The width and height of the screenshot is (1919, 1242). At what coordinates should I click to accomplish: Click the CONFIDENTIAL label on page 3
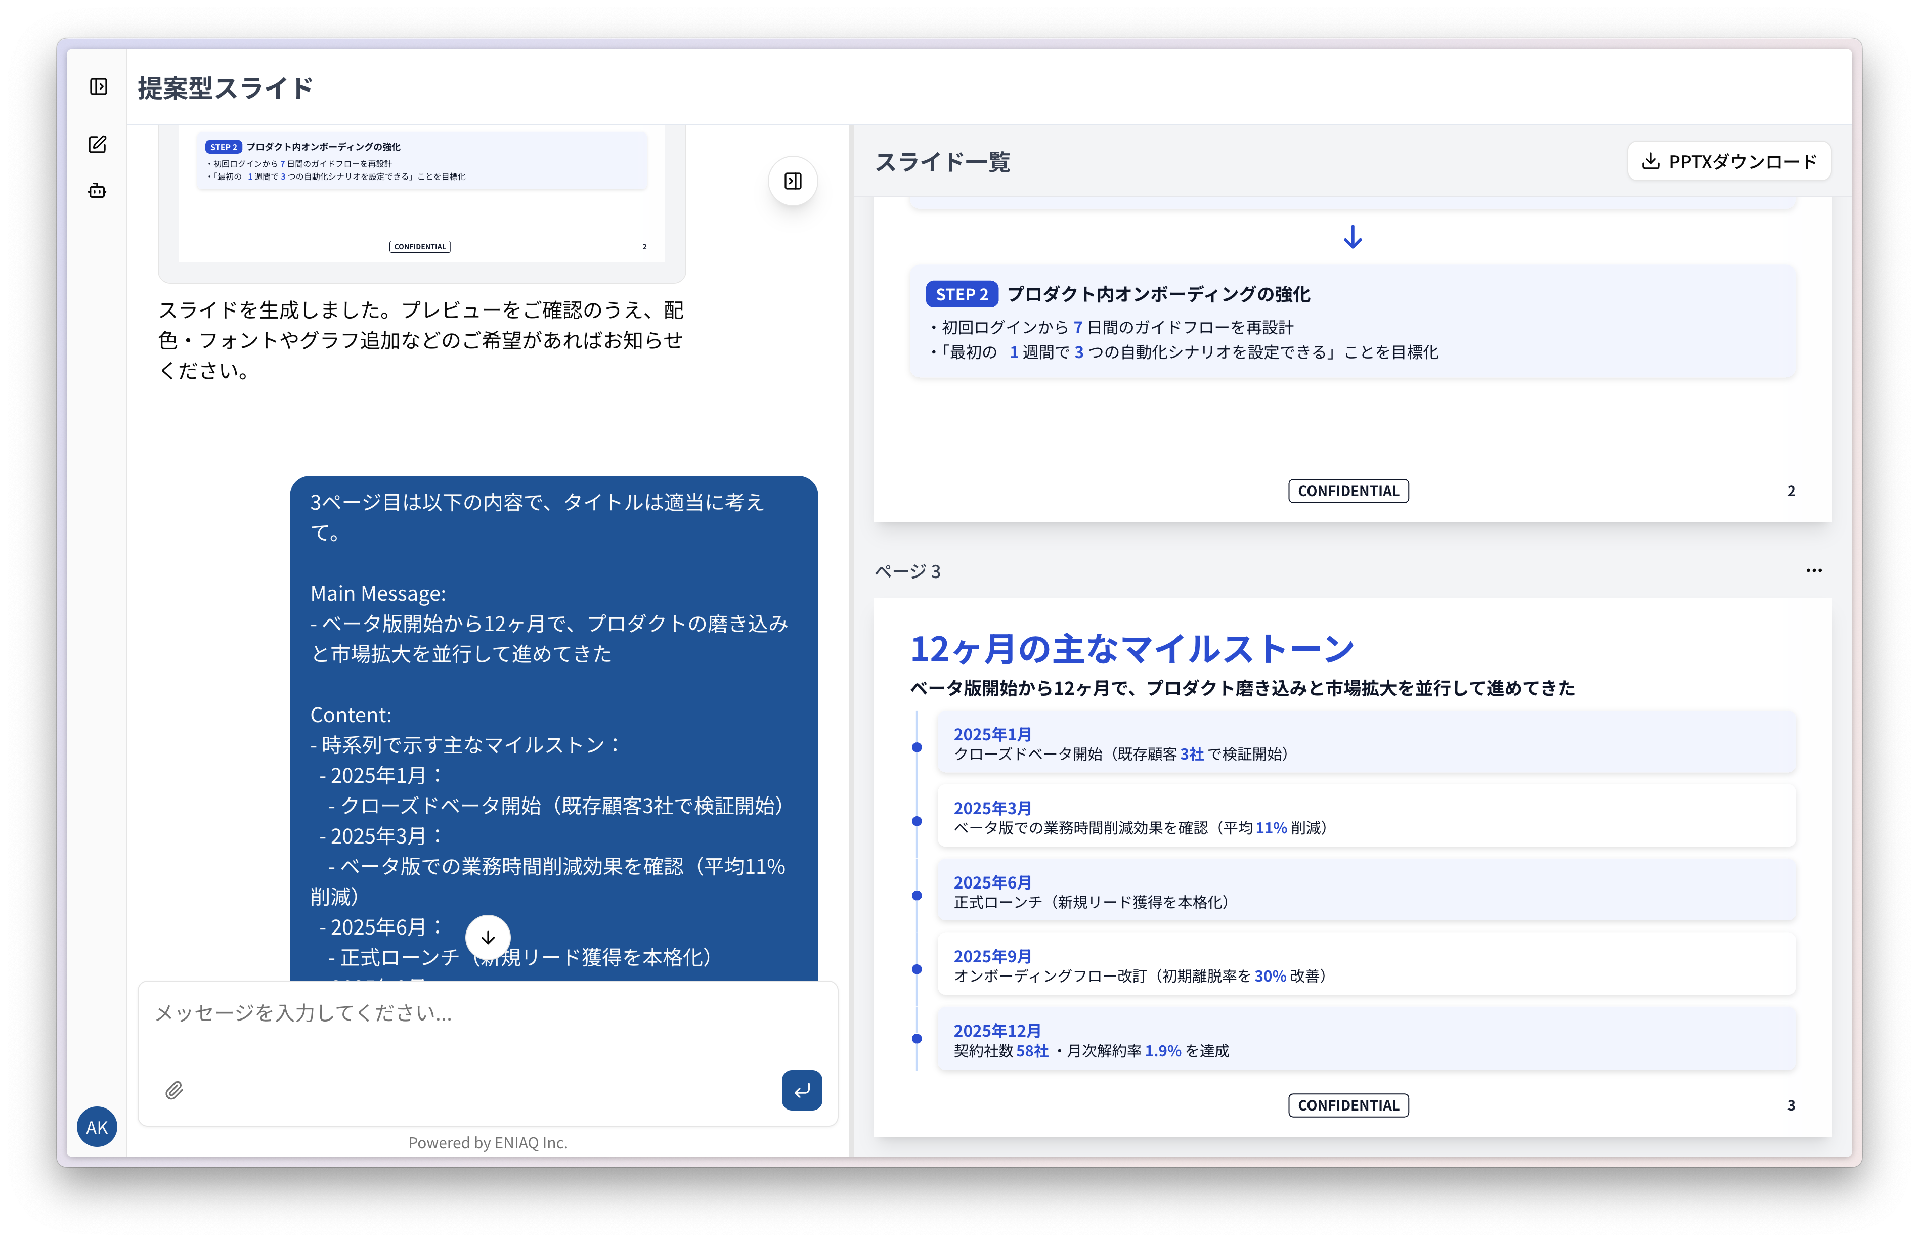[1348, 1105]
